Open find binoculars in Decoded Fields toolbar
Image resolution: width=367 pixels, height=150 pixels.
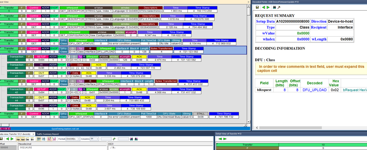(274, 7)
